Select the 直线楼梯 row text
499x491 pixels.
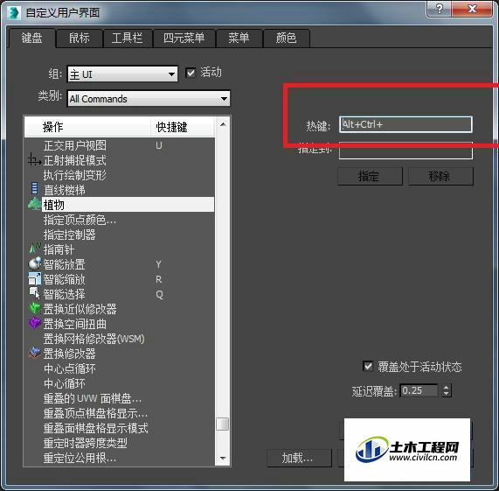pos(65,190)
